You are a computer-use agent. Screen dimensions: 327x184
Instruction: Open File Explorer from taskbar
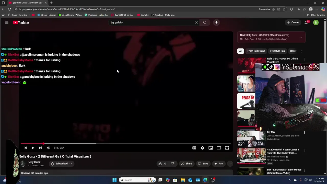coord(183,180)
